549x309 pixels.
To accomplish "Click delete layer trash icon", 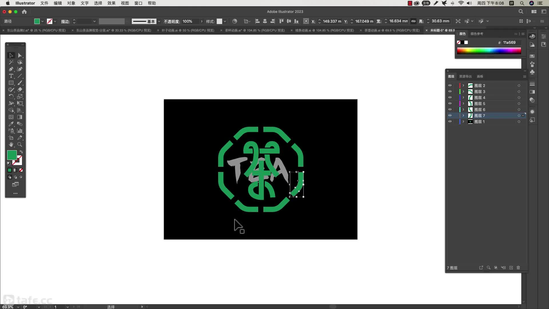I will coord(518,268).
